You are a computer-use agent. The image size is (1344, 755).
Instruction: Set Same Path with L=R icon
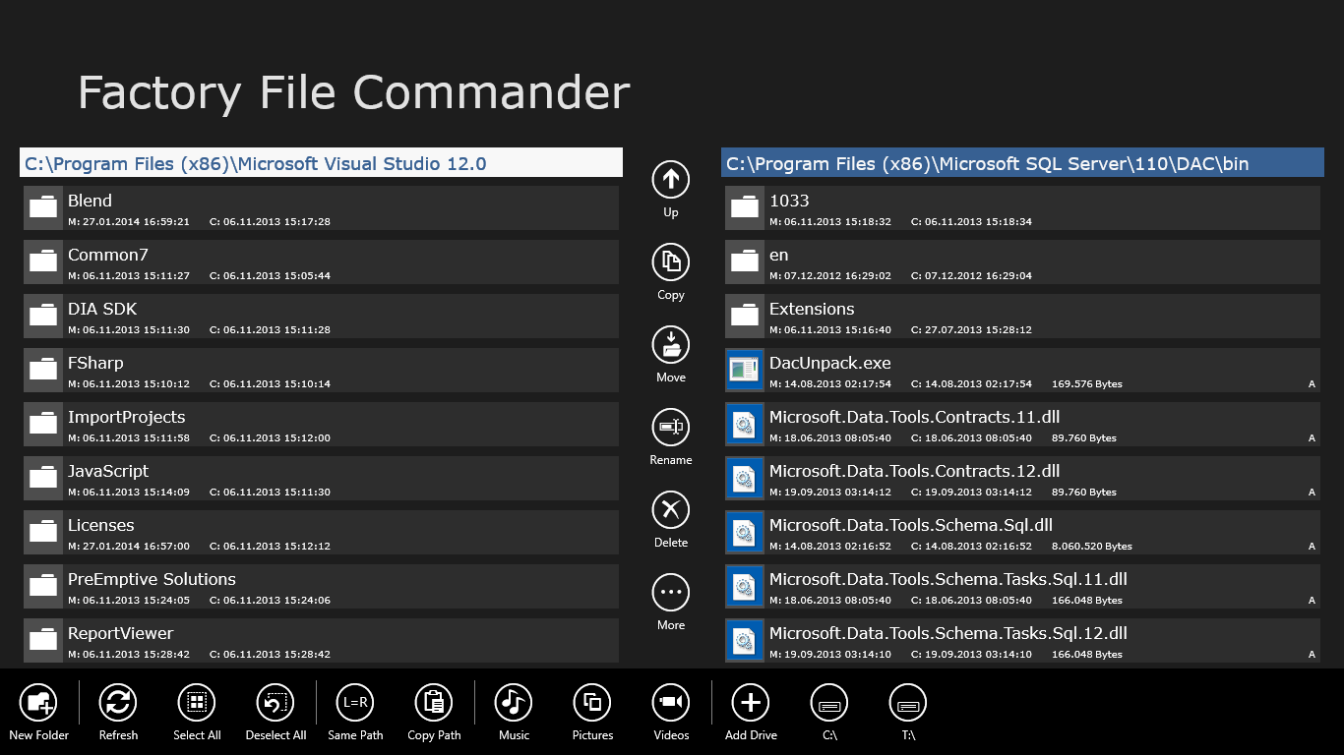(x=355, y=703)
